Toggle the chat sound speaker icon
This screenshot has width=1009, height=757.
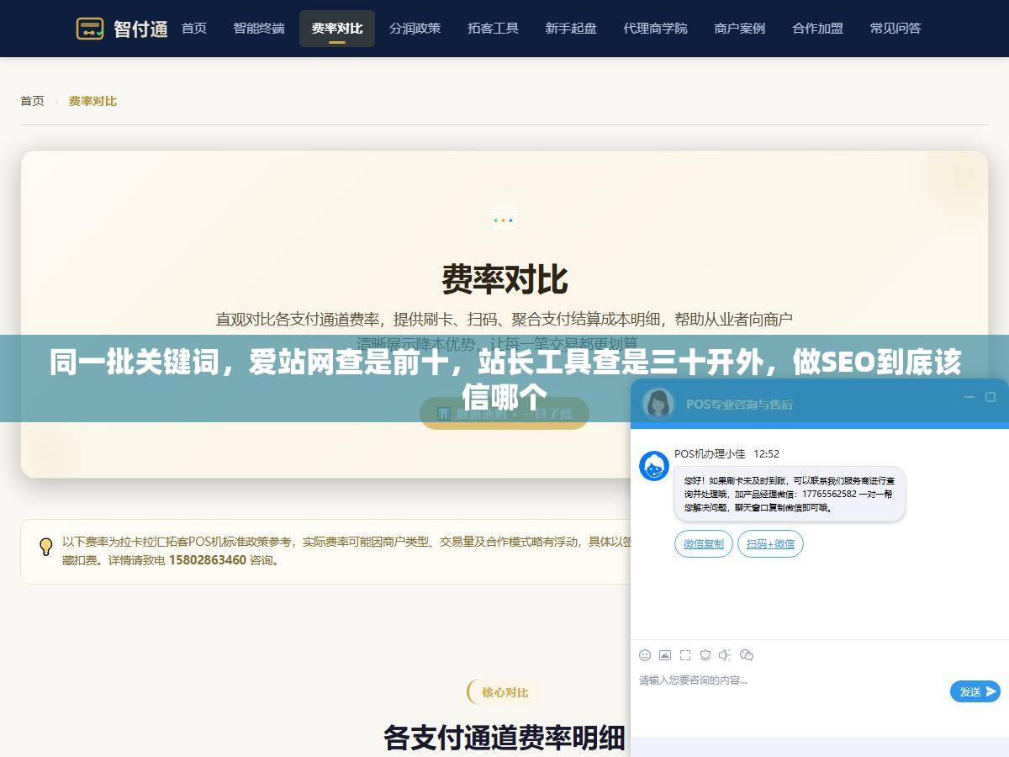pyautogui.click(x=725, y=655)
